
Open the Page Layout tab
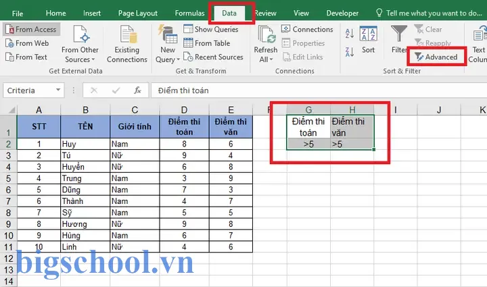pyautogui.click(x=138, y=14)
